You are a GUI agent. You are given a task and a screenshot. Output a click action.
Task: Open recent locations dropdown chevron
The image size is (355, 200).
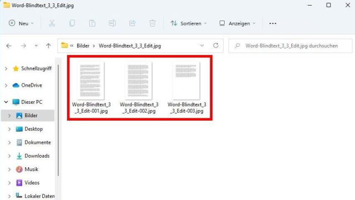pos(36,46)
